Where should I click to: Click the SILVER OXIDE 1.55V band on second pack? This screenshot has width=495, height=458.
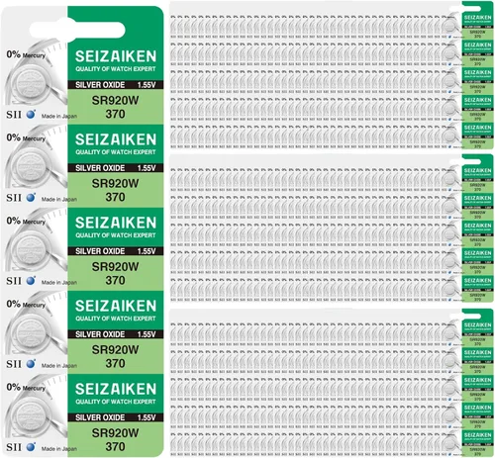[x=116, y=168]
